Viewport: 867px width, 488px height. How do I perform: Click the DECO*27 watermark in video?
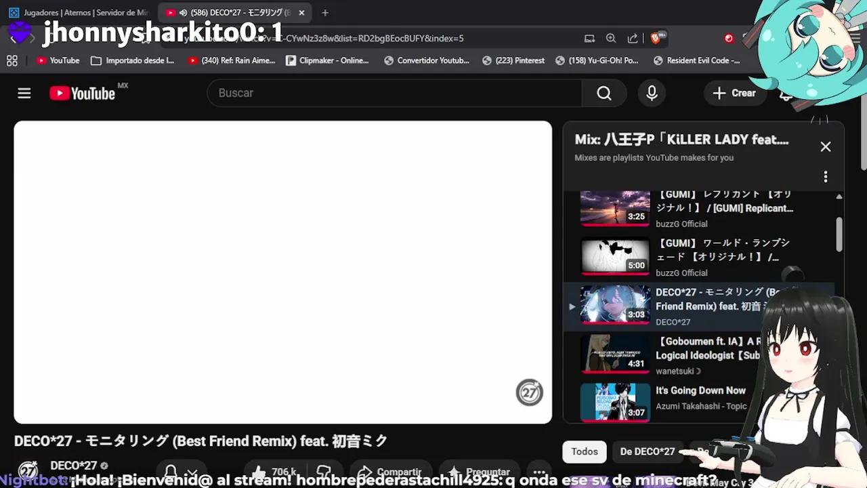pos(530,392)
